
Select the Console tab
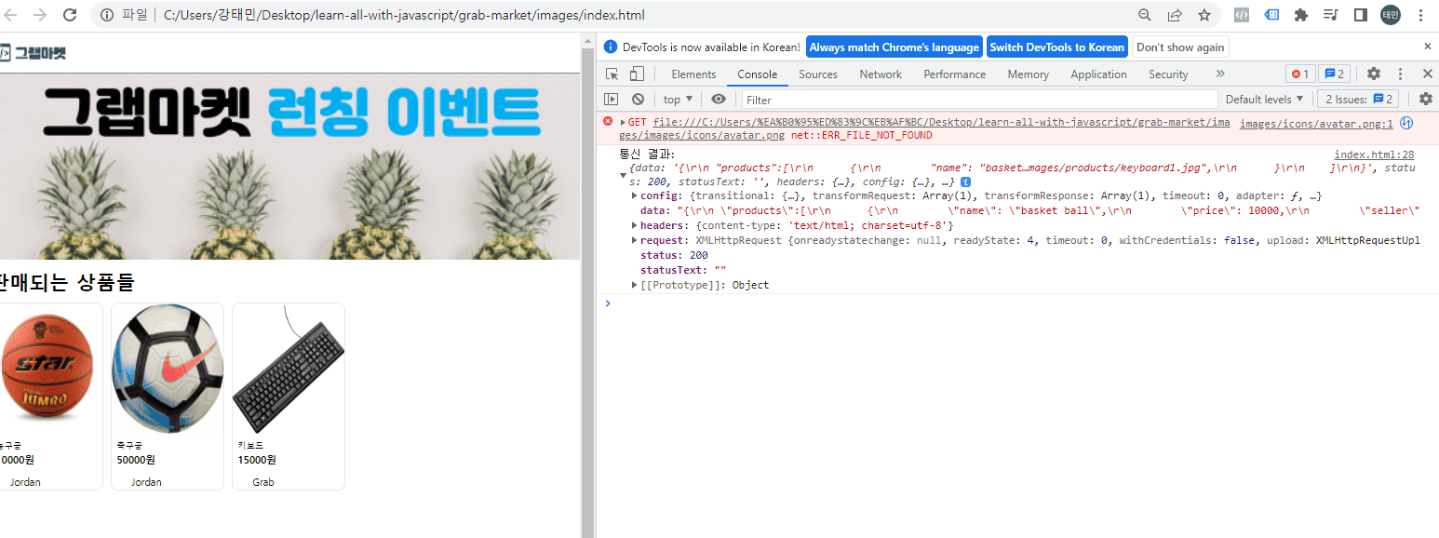coord(757,74)
